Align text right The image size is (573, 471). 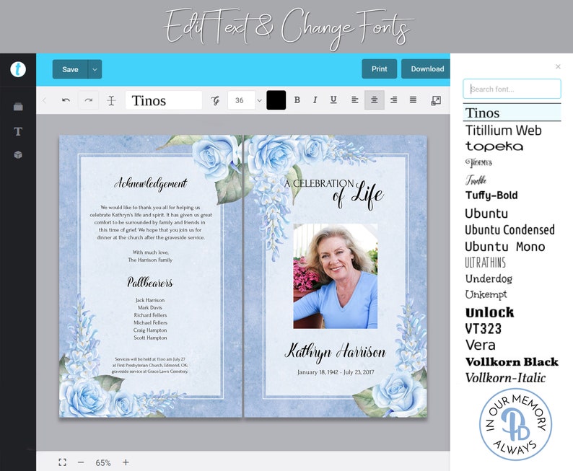click(x=393, y=100)
